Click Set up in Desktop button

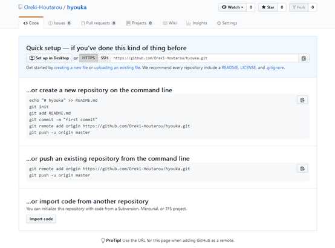coord(49,58)
